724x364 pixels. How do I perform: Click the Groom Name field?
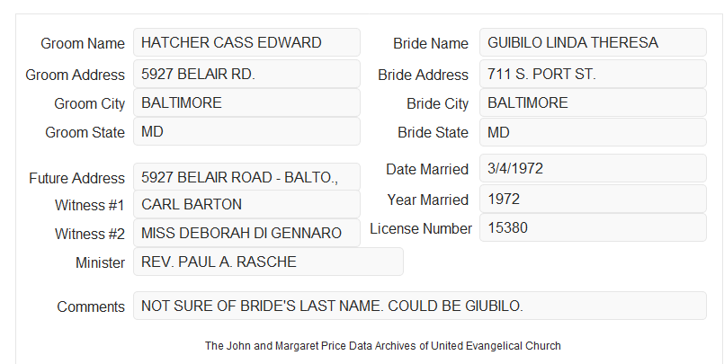tap(246, 42)
